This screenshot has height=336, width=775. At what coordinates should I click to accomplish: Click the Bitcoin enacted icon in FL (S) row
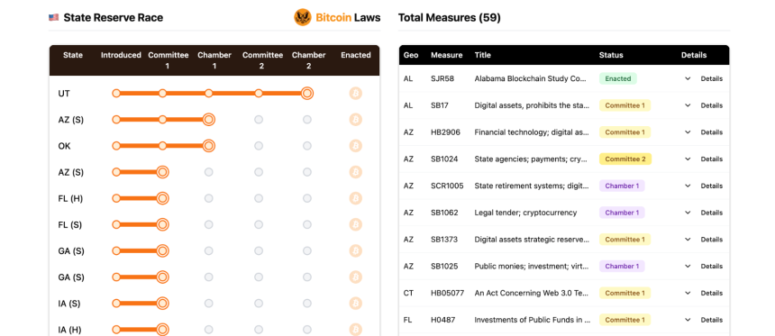356,225
